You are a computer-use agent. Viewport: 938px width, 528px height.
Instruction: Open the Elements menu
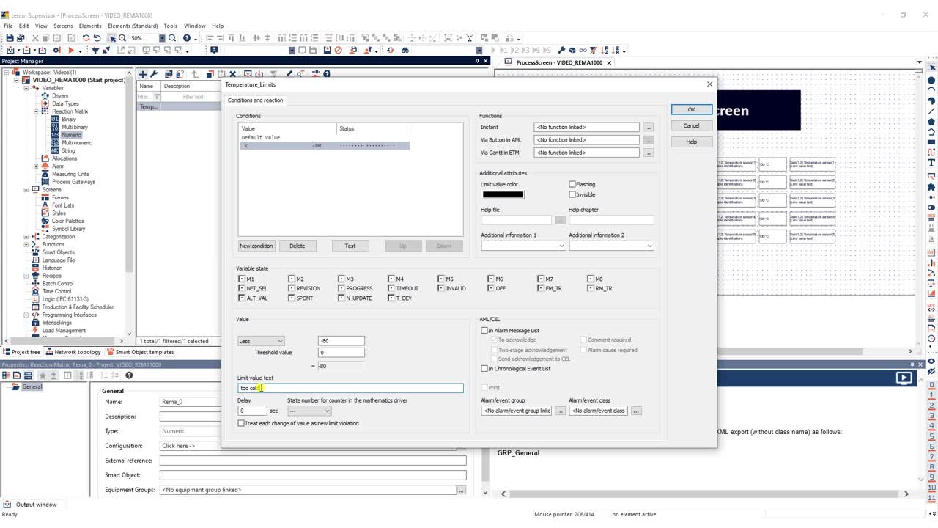(90, 26)
